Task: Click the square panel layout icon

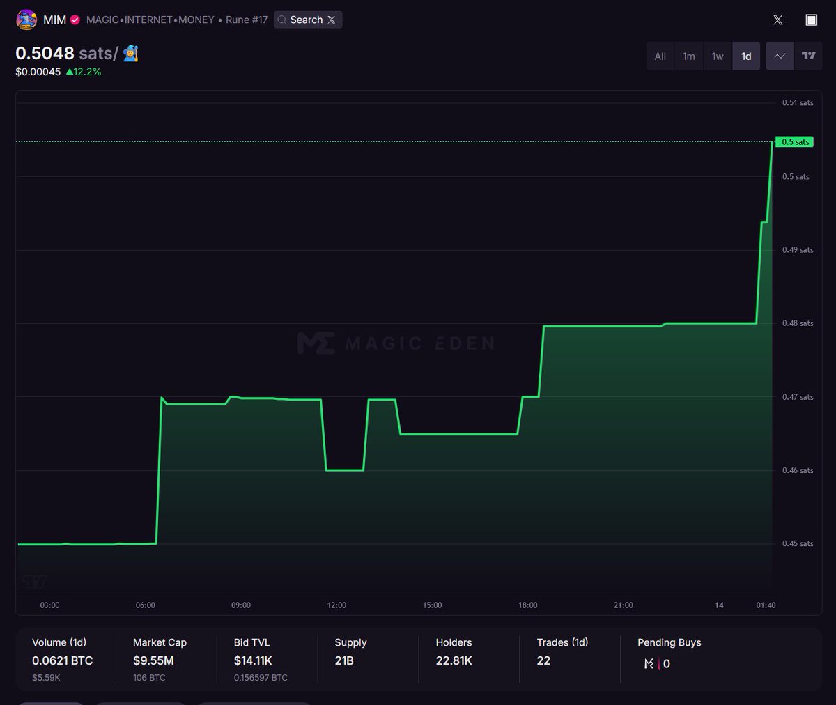Action: (x=812, y=20)
